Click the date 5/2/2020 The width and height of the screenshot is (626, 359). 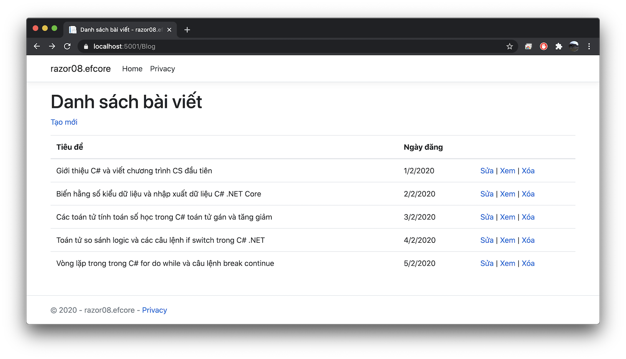click(419, 263)
